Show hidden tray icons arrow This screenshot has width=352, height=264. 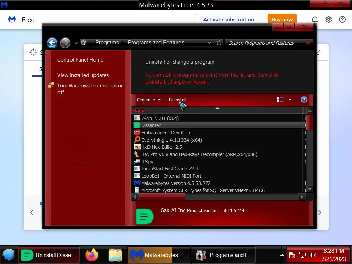coord(282,255)
